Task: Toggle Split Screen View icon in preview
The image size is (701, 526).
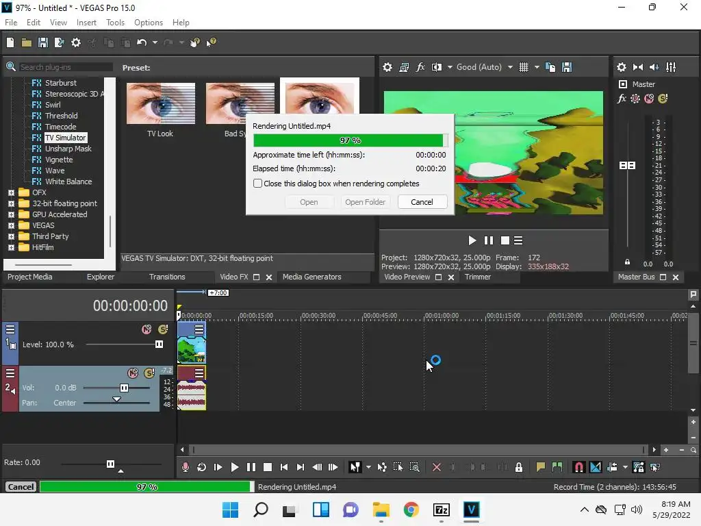Action: click(437, 67)
